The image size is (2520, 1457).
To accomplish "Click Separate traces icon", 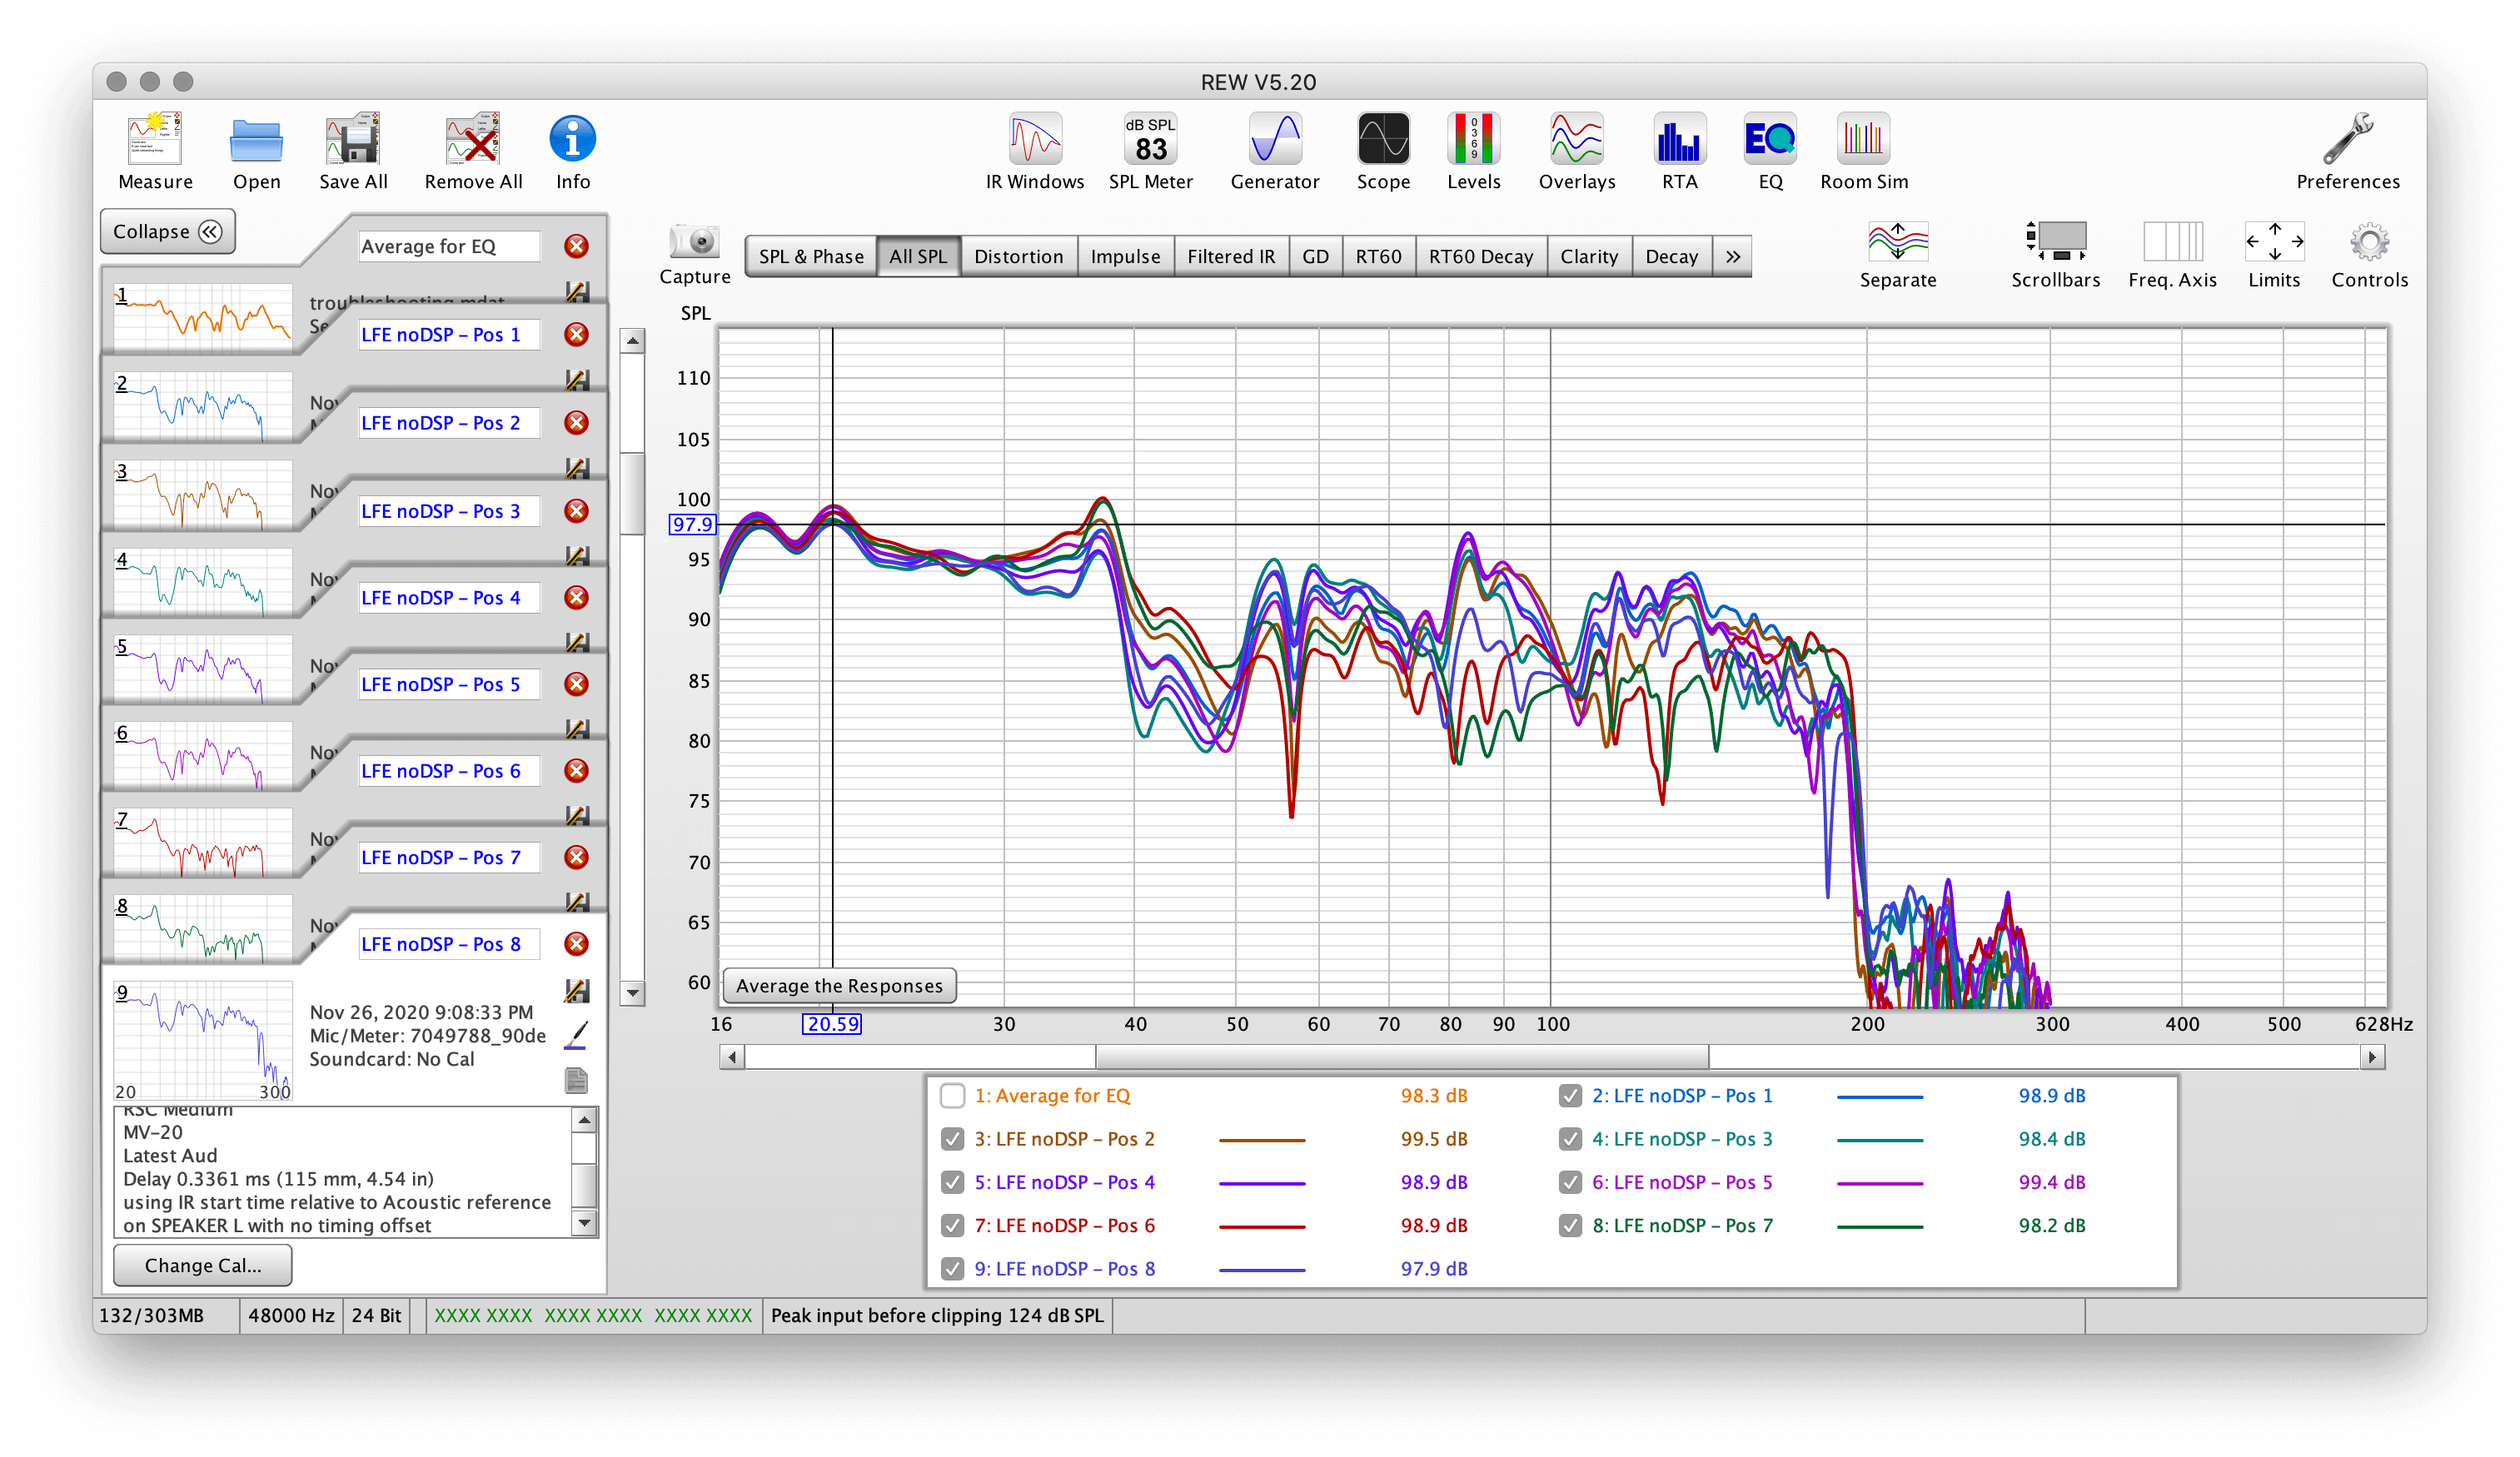I will [x=1897, y=242].
